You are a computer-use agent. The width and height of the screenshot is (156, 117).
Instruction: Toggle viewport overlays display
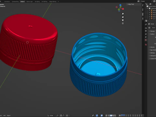coord(102,115)
